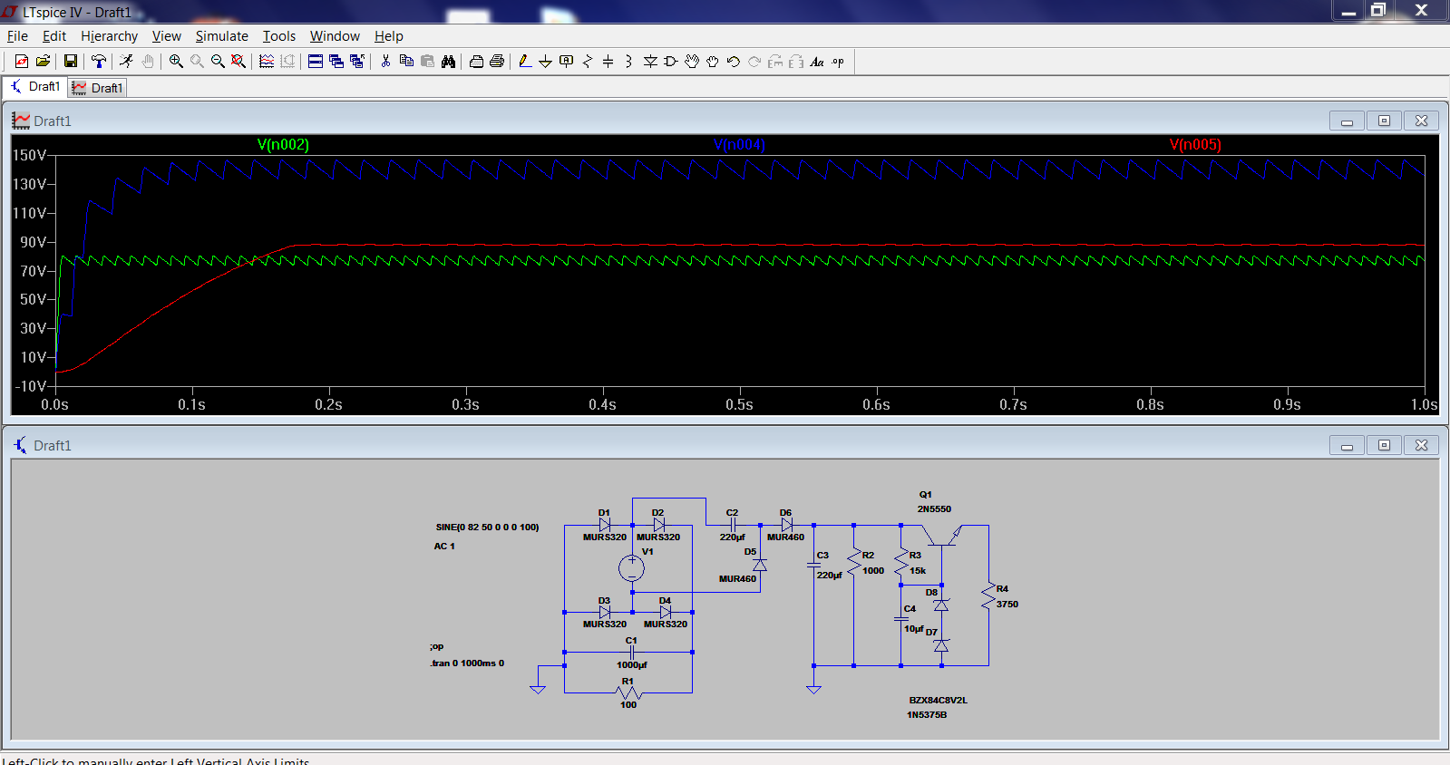The width and height of the screenshot is (1450, 765).
Task: Maximize the waveform Draft1 sub-window
Action: [1384, 121]
